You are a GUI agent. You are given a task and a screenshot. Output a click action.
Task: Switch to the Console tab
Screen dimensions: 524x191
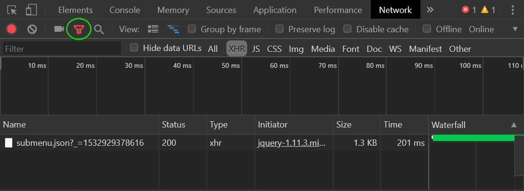[125, 10]
